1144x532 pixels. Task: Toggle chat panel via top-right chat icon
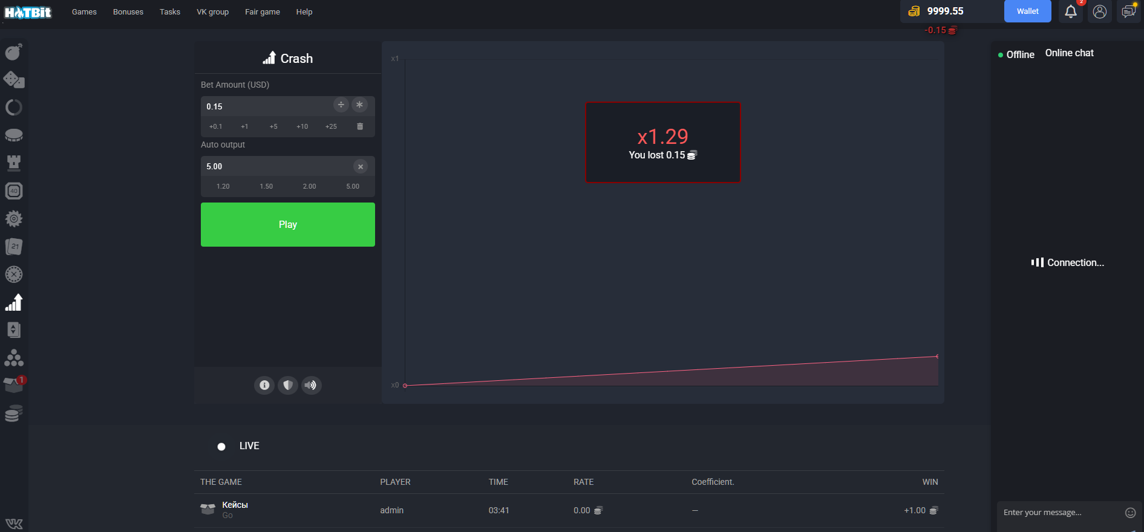click(x=1128, y=11)
